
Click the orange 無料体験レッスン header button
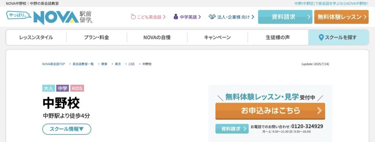(341, 17)
